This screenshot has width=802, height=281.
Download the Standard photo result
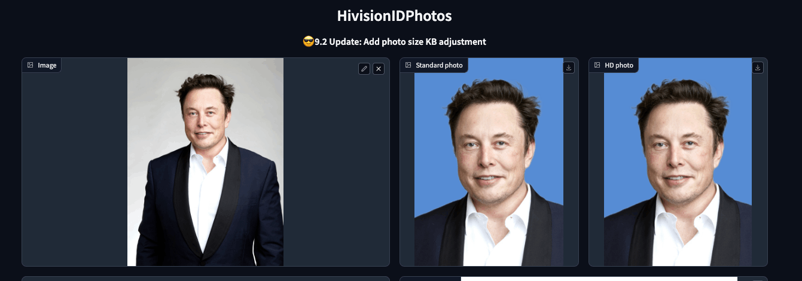[569, 68]
